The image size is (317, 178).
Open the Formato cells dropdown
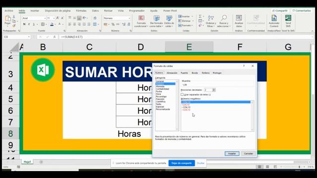[x=193, y=25]
